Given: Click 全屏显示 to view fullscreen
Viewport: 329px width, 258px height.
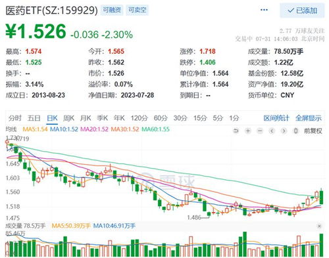Looking at the screenshot, I should point(309,118).
